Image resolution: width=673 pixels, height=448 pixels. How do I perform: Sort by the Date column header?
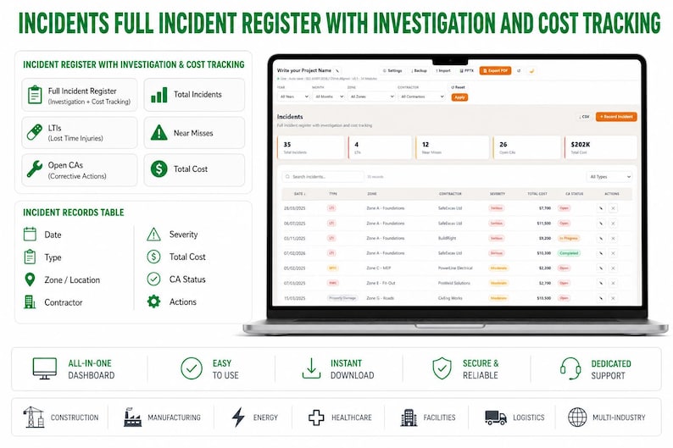tap(299, 194)
